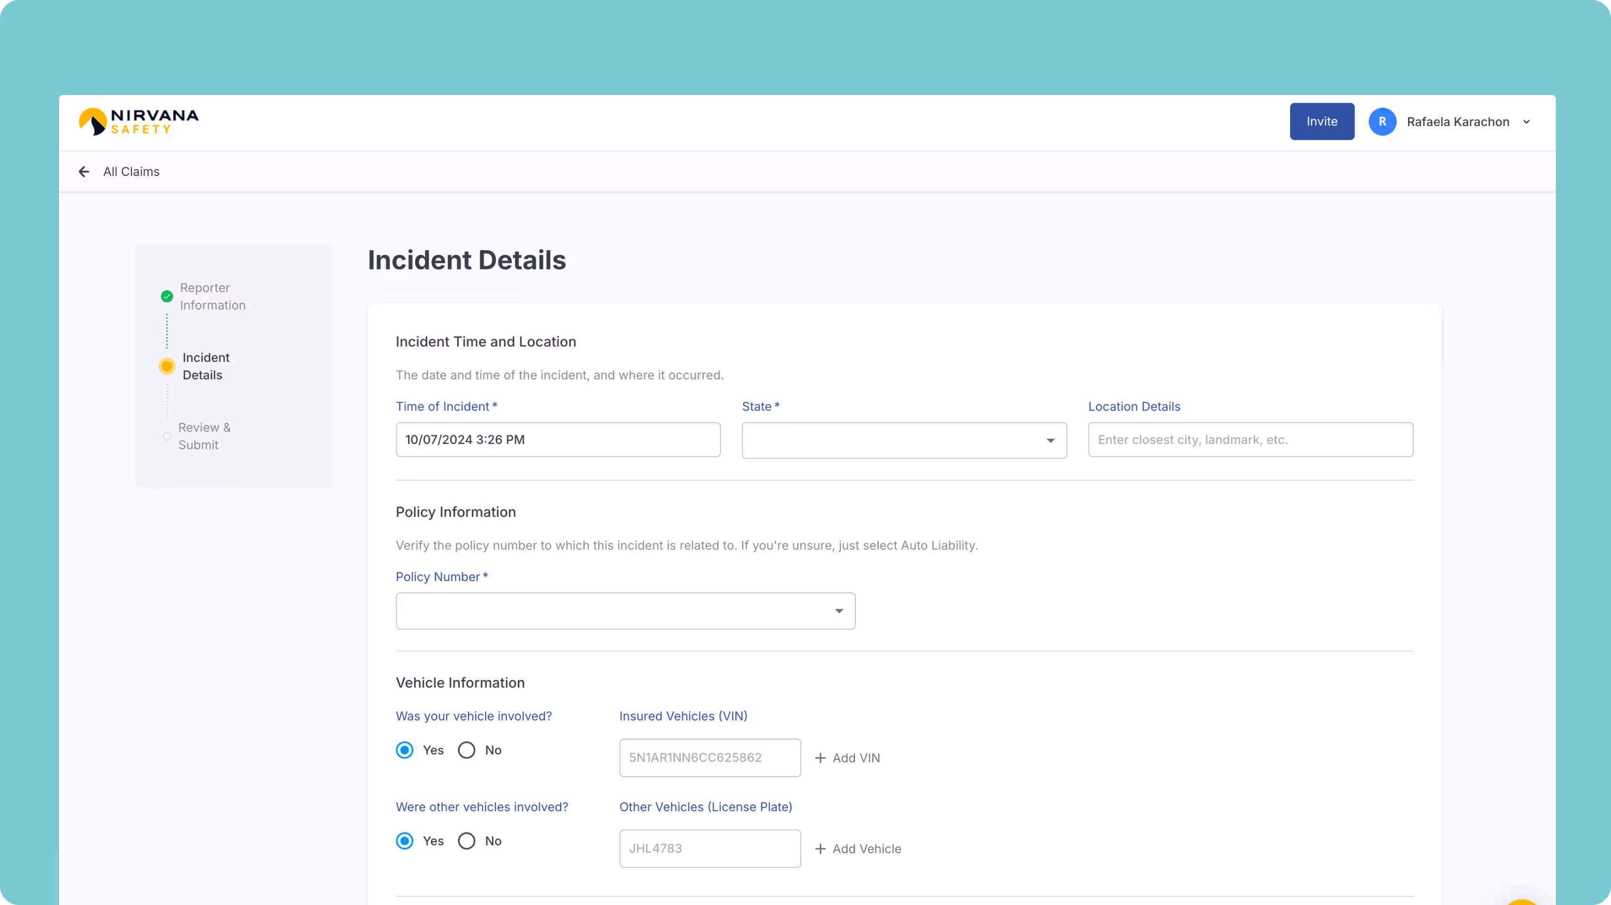
Task: Click the Location Details input field
Action: pyautogui.click(x=1250, y=439)
